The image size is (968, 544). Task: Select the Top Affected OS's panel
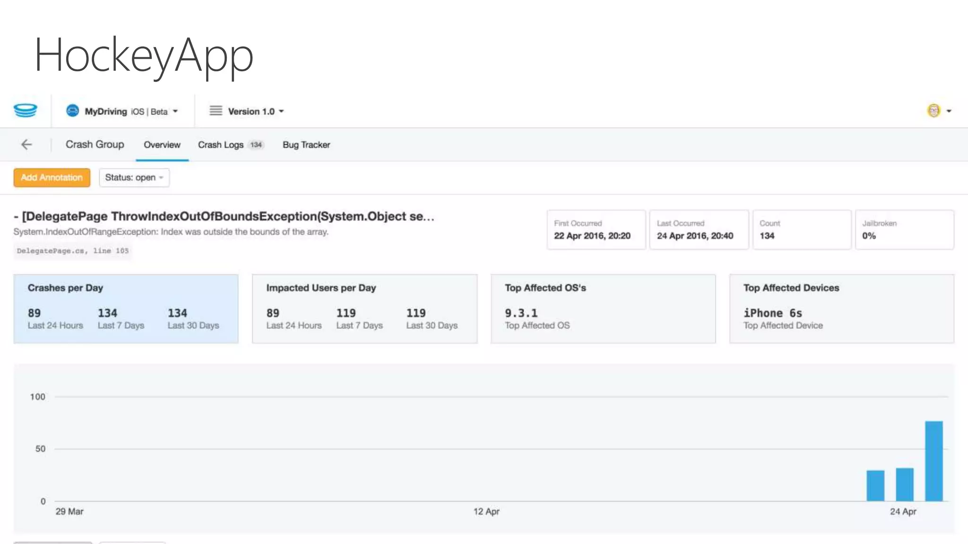(603, 308)
